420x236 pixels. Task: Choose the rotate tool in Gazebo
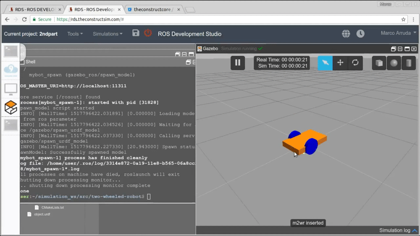pos(355,63)
